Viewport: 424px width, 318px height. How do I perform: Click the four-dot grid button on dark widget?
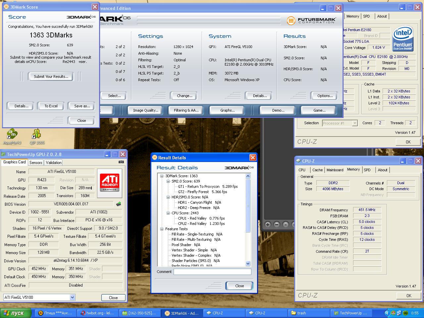click(x=286, y=225)
